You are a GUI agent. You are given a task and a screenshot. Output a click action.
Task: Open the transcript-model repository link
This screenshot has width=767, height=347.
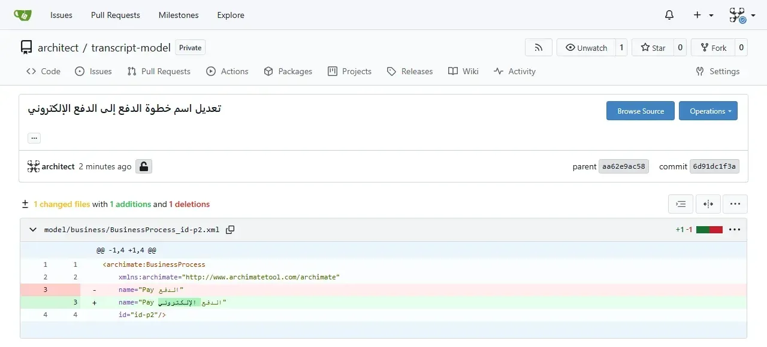[131, 48]
